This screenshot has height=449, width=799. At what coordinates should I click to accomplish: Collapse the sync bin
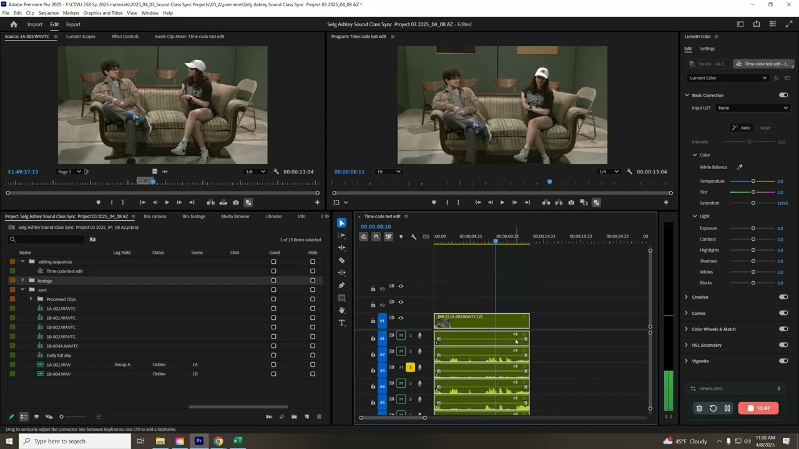click(x=22, y=290)
